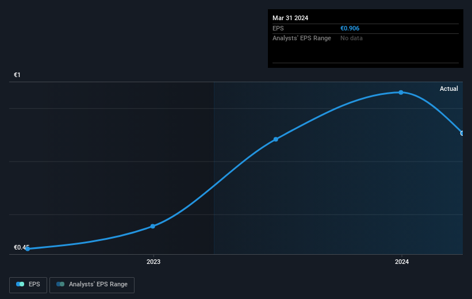Select the data point at the 2024 peak
Screen dimensions: 472x299
[x=401, y=93]
